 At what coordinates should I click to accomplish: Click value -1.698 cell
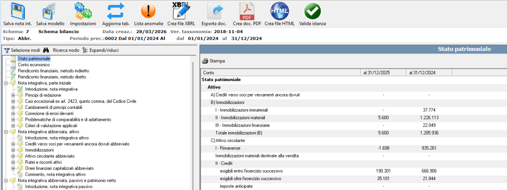[383, 148]
